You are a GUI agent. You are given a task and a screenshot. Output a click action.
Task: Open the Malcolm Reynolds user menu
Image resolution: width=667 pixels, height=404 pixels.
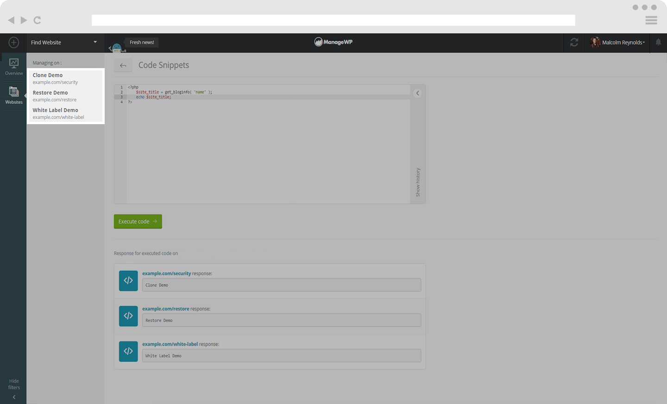click(617, 43)
